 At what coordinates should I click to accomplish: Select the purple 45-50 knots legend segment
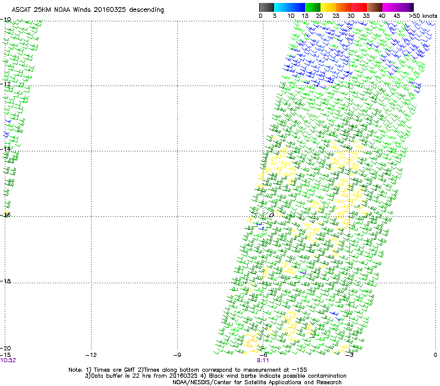click(x=406, y=7)
